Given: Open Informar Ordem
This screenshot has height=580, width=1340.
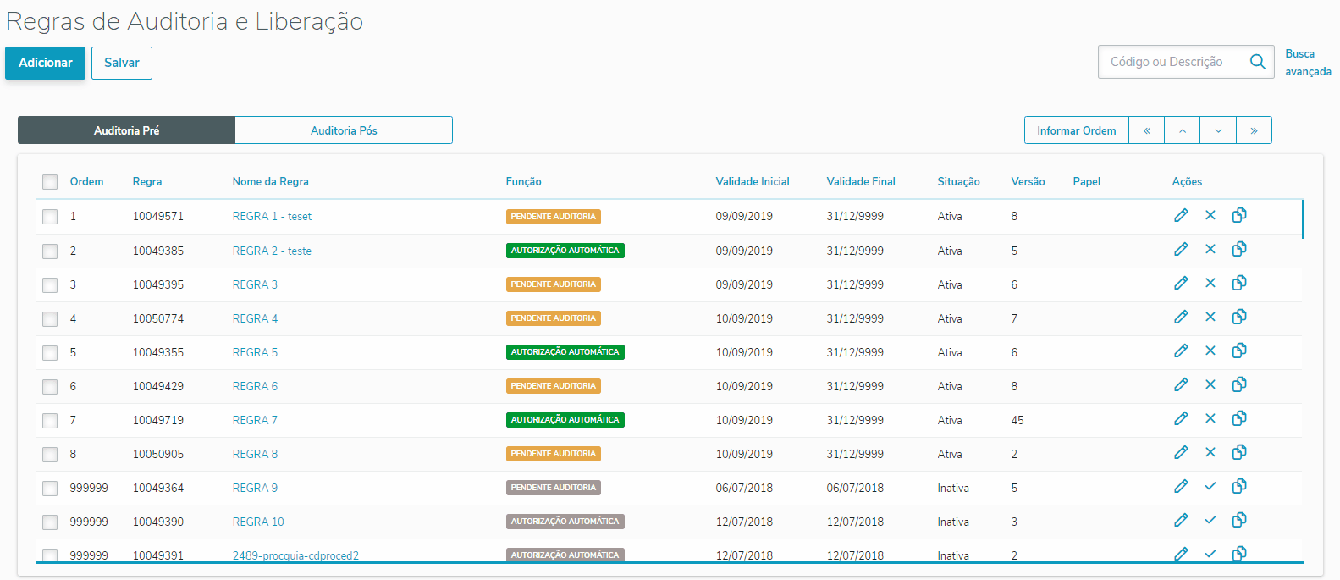Looking at the screenshot, I should (x=1077, y=130).
